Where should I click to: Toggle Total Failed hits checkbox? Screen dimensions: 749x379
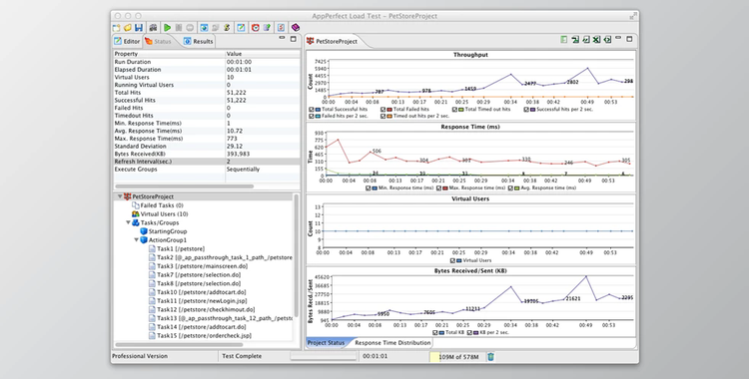click(x=383, y=110)
